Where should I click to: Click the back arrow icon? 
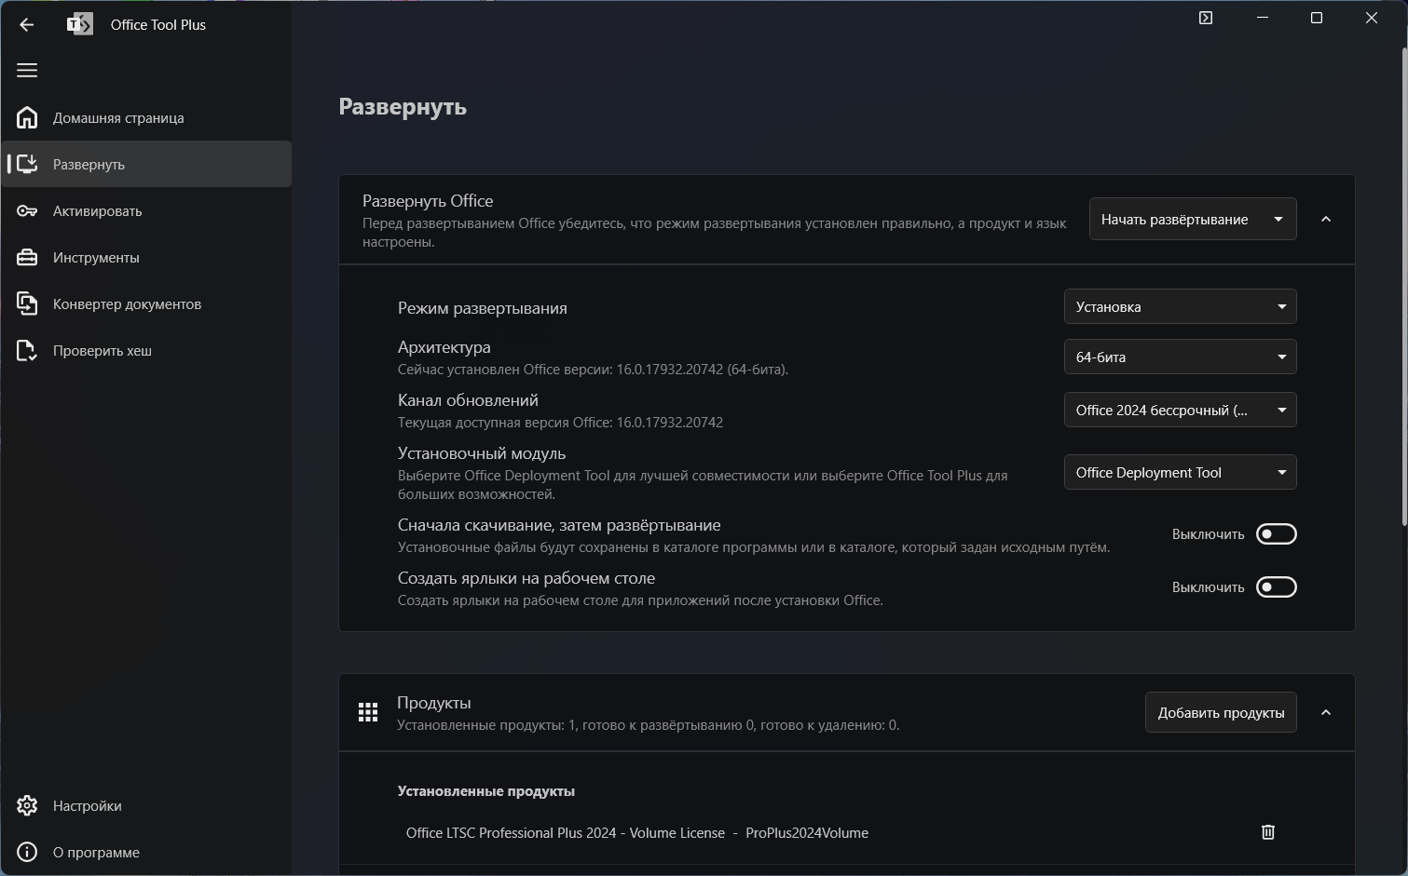26,25
